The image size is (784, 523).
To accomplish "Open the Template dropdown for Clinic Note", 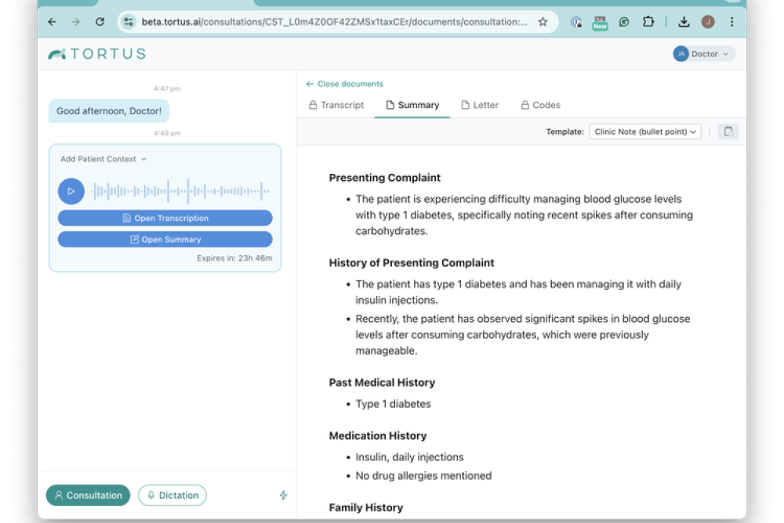I will (x=644, y=132).
